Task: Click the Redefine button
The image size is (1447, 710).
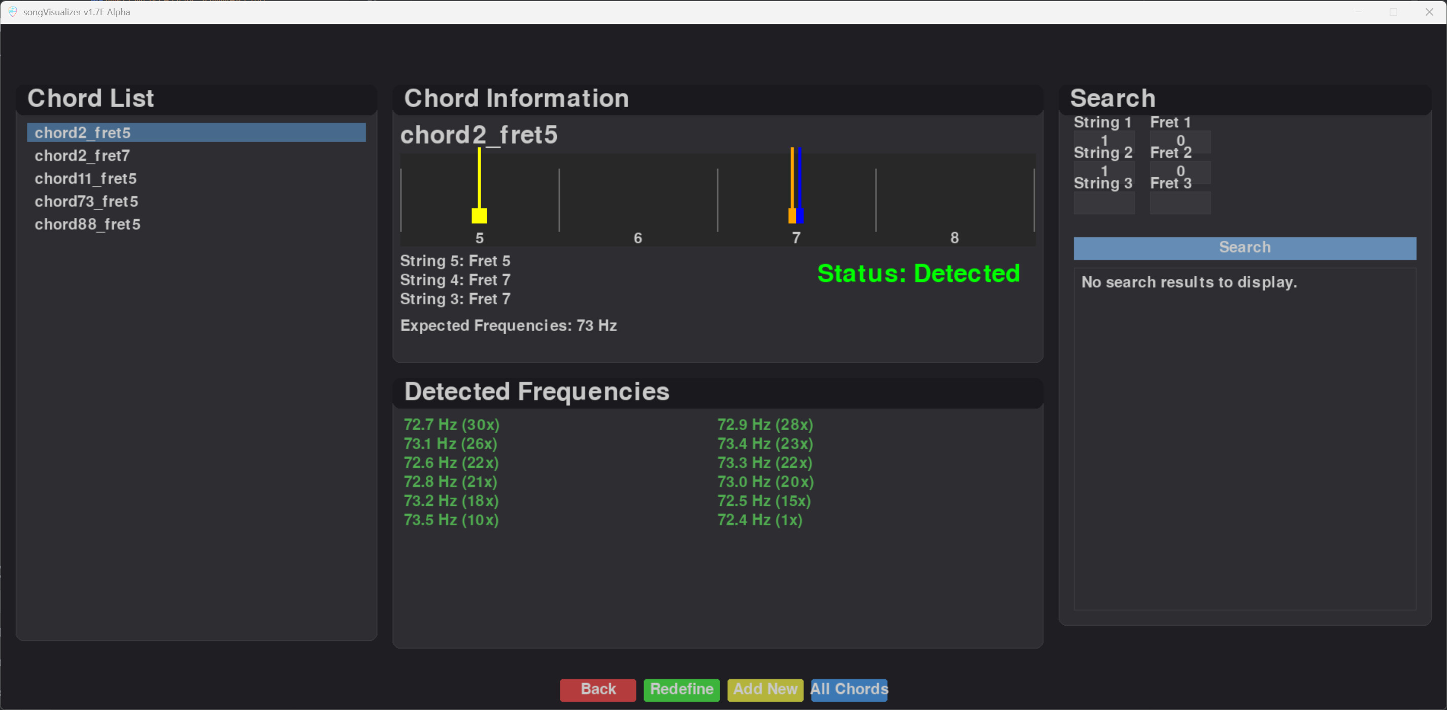Action: coord(681,690)
